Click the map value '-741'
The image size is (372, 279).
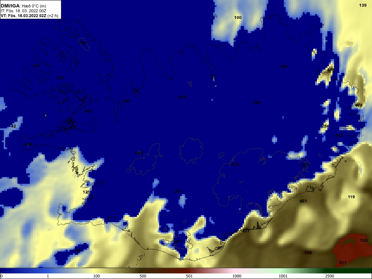pyautogui.click(x=36, y=66)
